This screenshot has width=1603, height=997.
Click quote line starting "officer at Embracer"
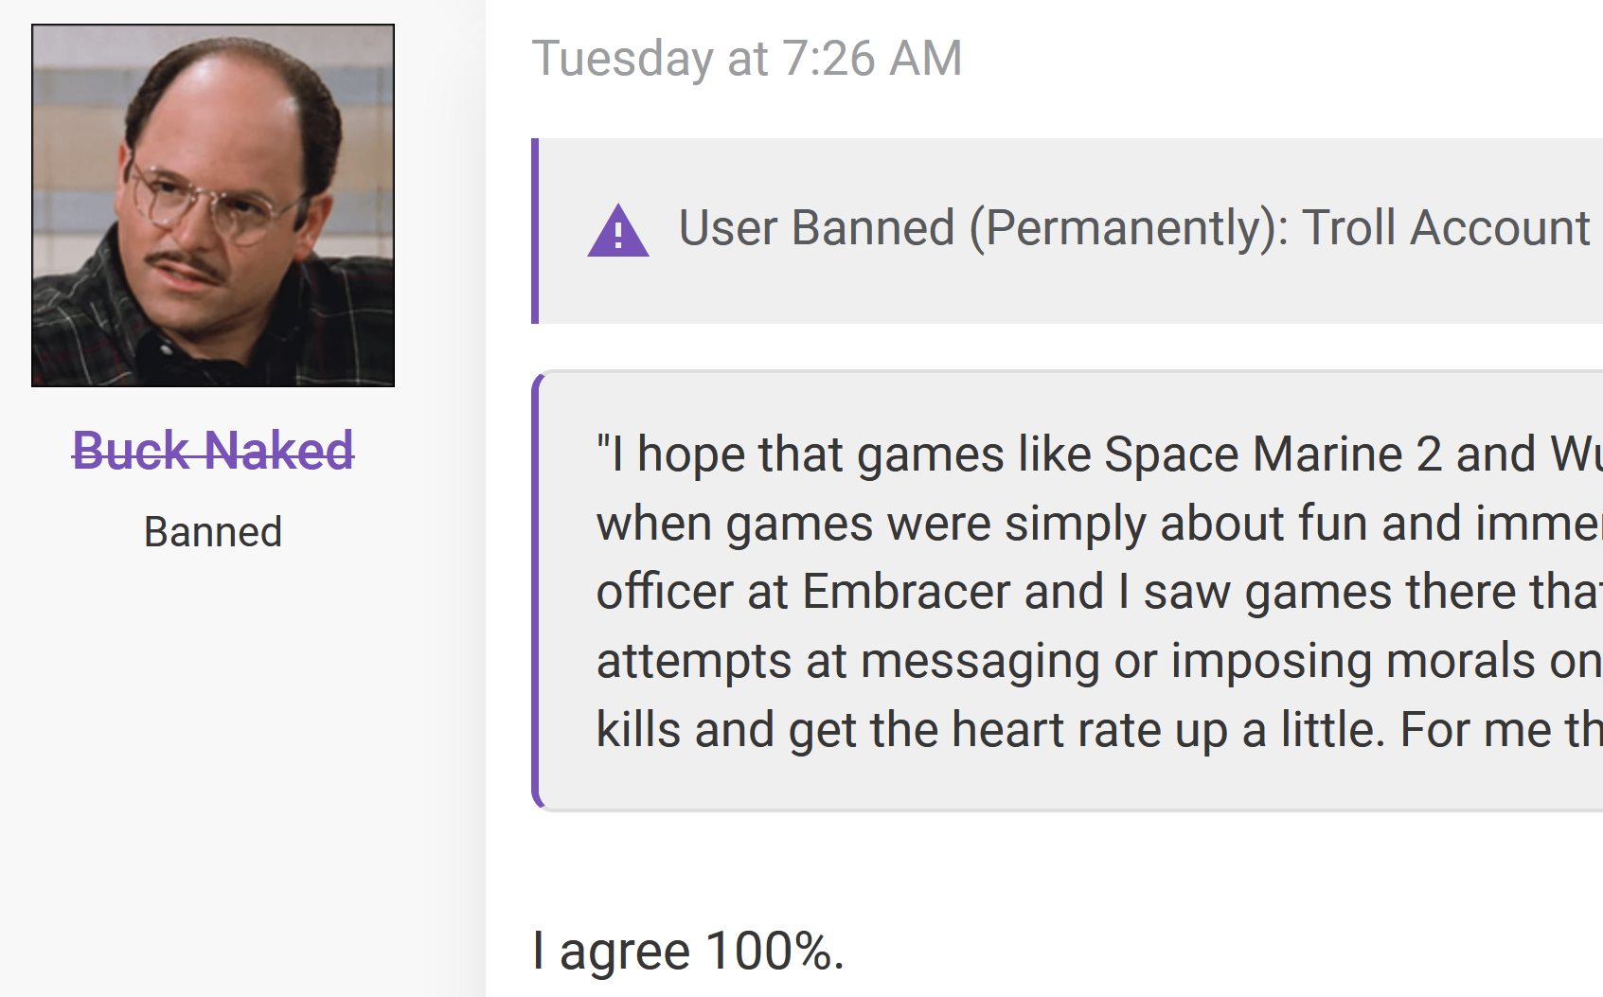coord(1099,592)
